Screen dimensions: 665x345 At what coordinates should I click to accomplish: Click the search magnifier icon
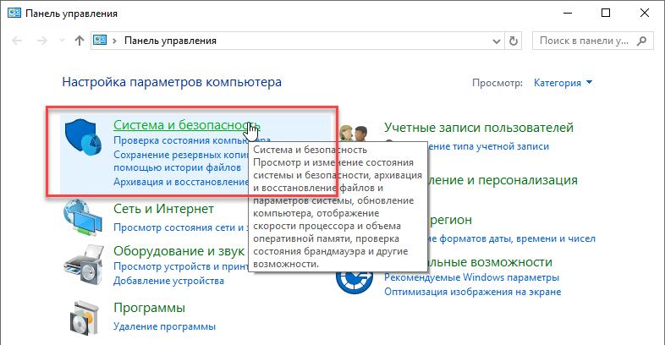[x=641, y=41]
